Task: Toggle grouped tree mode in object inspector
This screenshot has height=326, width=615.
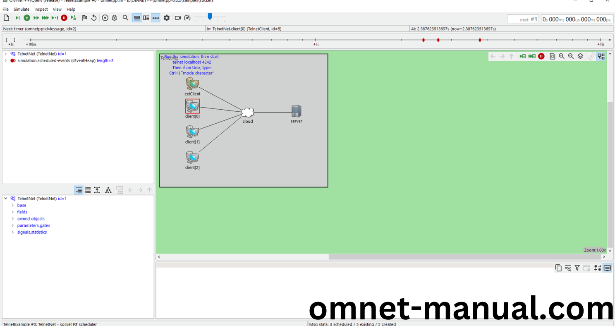Action: (79, 190)
